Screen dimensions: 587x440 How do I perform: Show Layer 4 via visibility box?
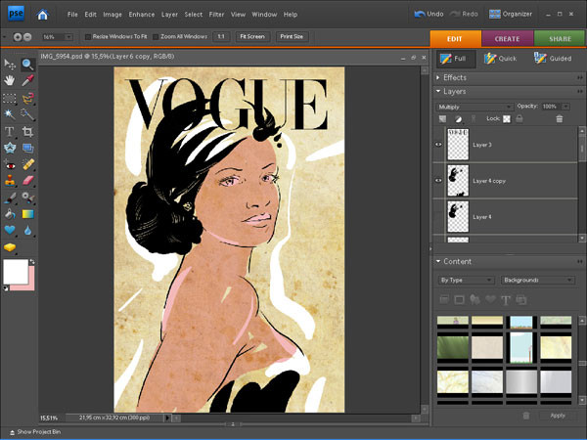coord(438,217)
